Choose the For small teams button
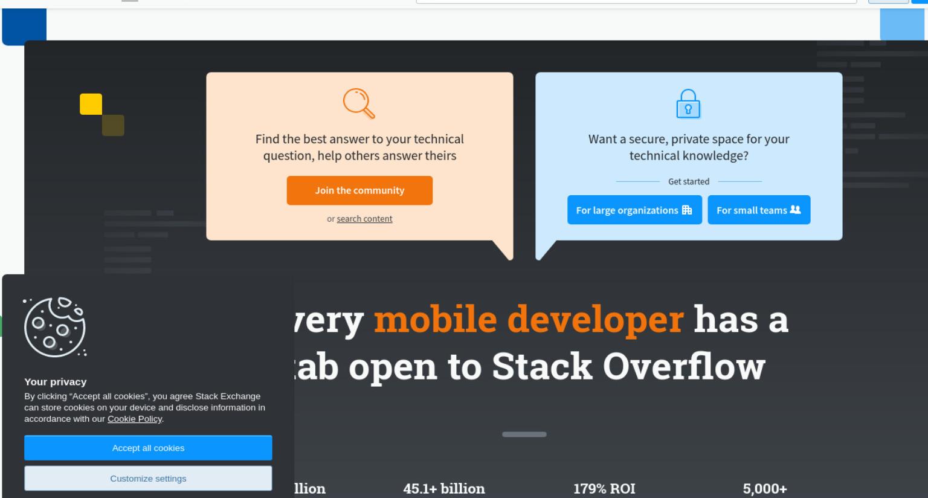This screenshot has height=498, width=928. pyautogui.click(x=759, y=210)
